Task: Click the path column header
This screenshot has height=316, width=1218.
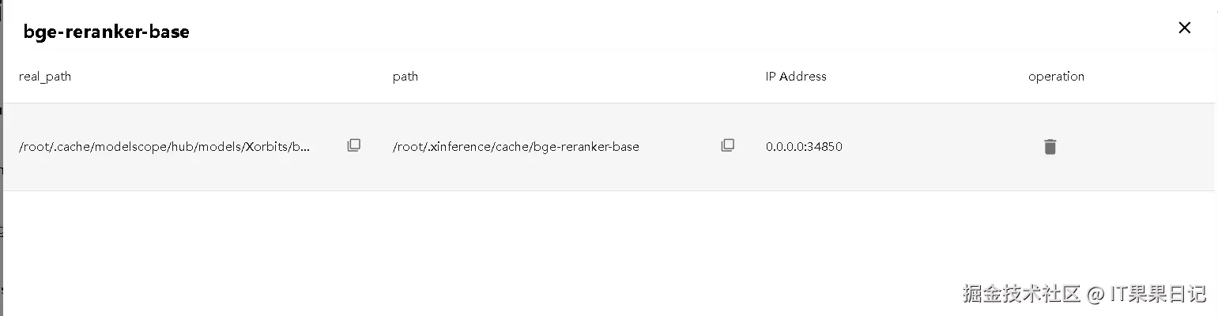Action: (405, 77)
